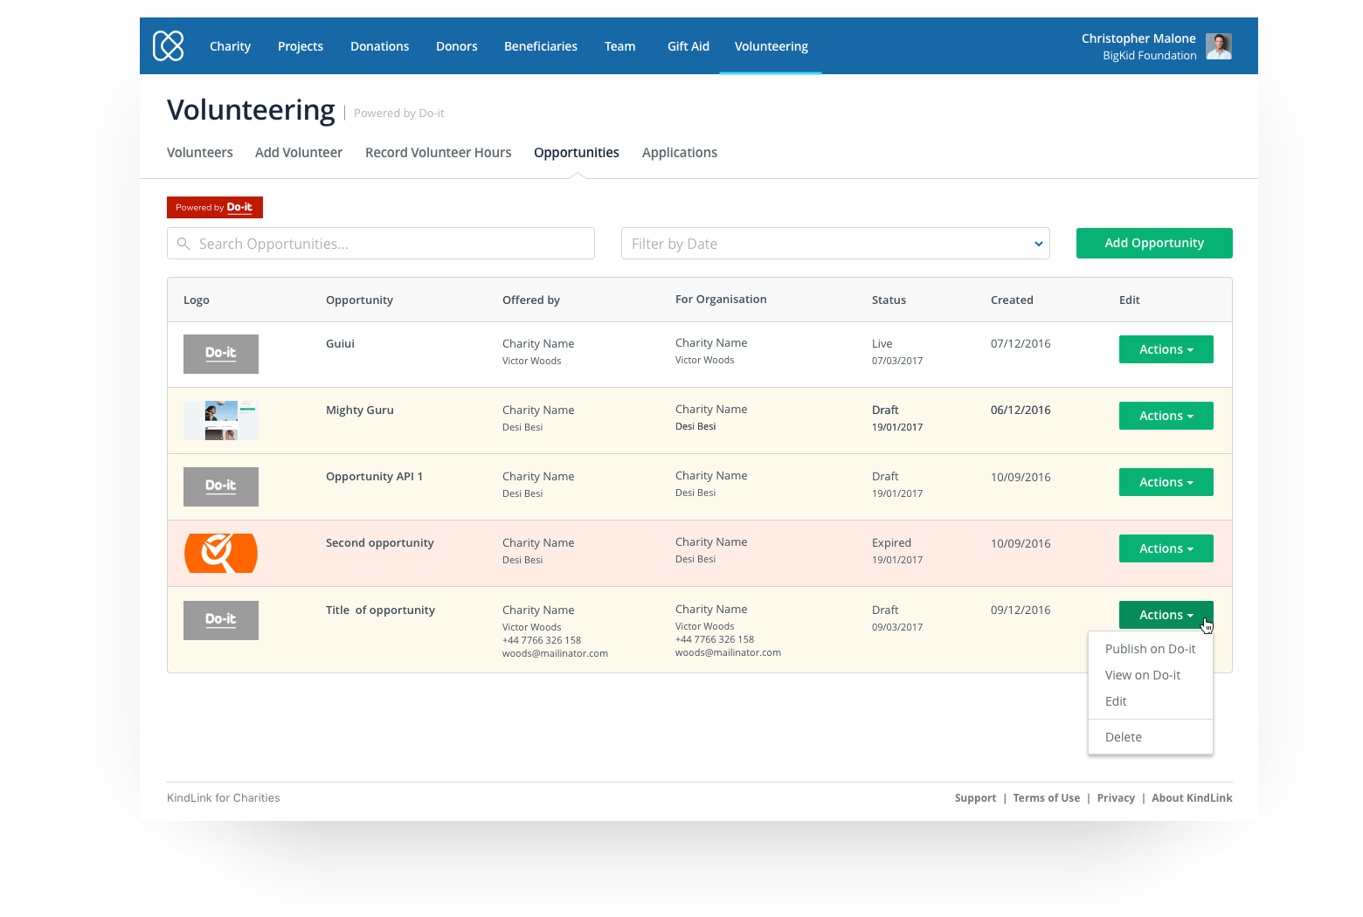Click the Powered by Do-it subtitle text
The image size is (1363, 917).
[x=399, y=113]
